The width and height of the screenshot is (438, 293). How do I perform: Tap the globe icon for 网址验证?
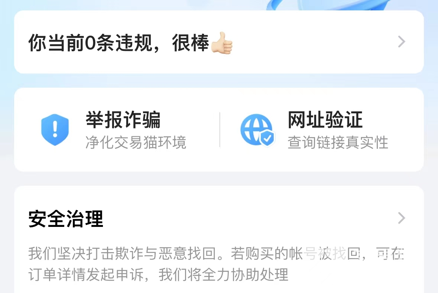257,130
